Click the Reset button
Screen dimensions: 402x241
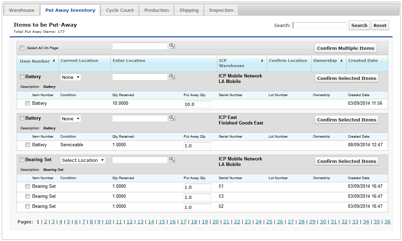click(x=380, y=25)
